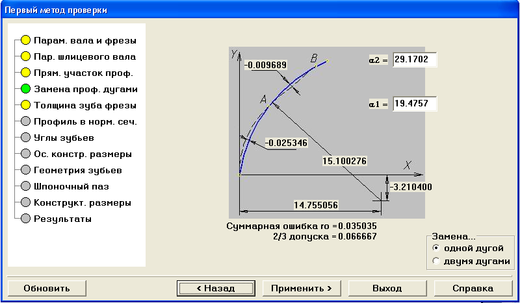Click yellow circle beside Прям. участок проф.
This screenshot has height=303, width=520.
(25, 73)
